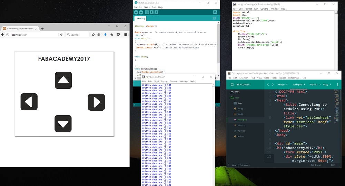Go to Firefox home page
345x186 pixels.
[x=112, y=35]
